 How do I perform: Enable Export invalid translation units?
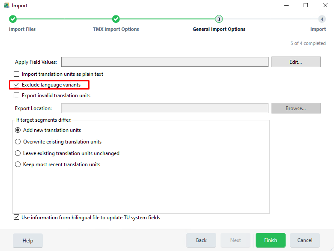(16, 95)
